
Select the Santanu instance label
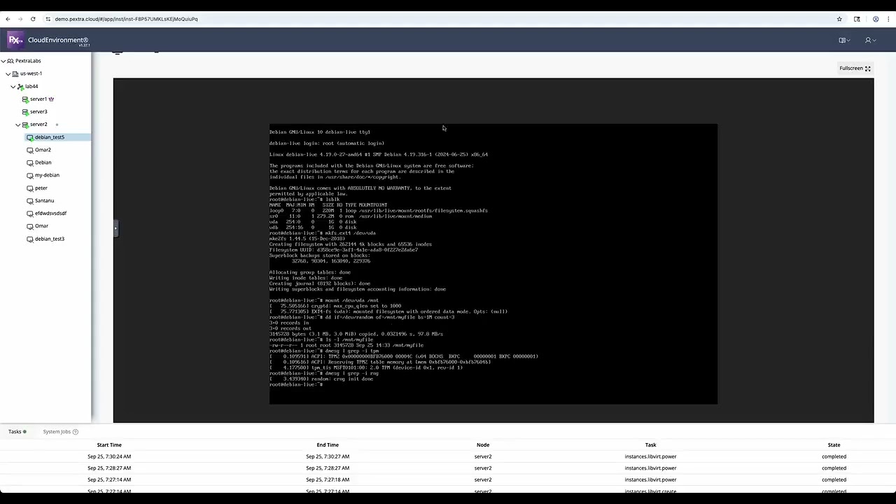(x=44, y=201)
